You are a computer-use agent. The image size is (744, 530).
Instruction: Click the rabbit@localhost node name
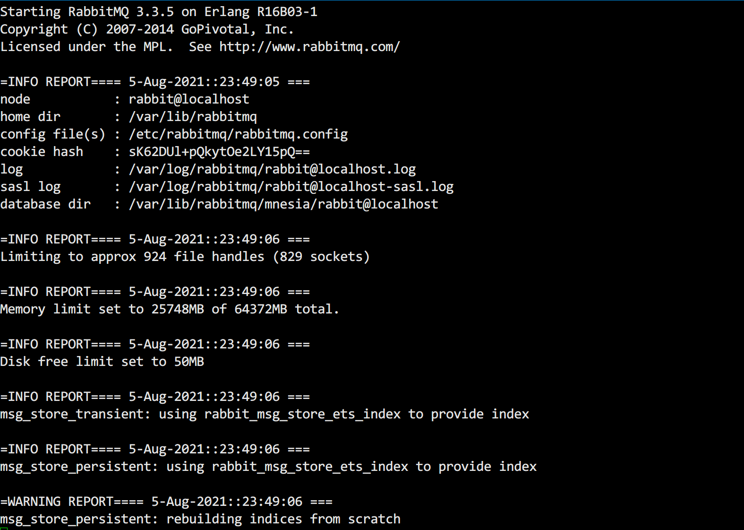tap(188, 99)
